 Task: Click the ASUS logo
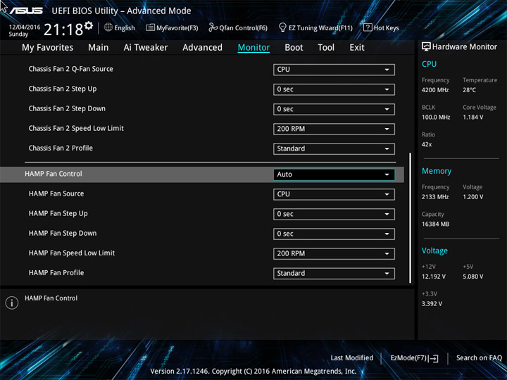tap(26, 11)
